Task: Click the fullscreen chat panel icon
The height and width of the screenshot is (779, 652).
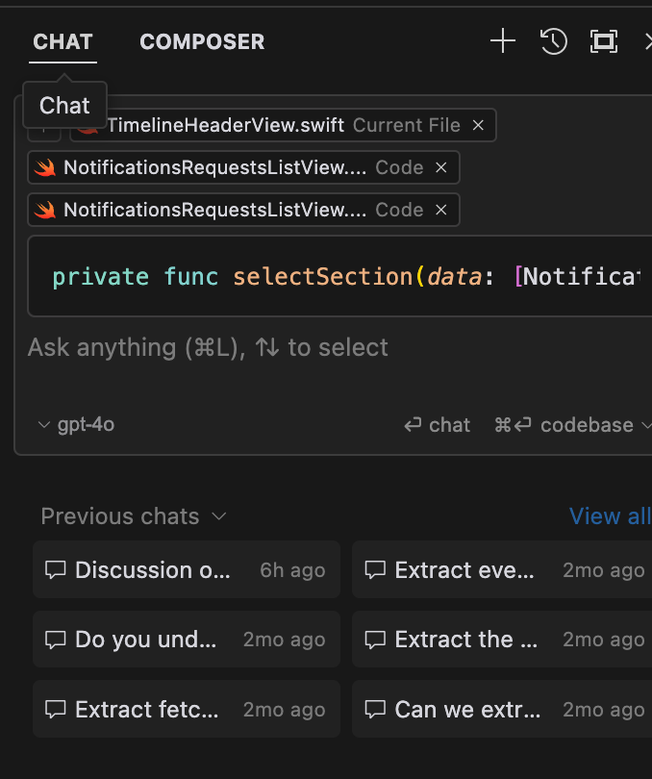Action: [x=604, y=40]
